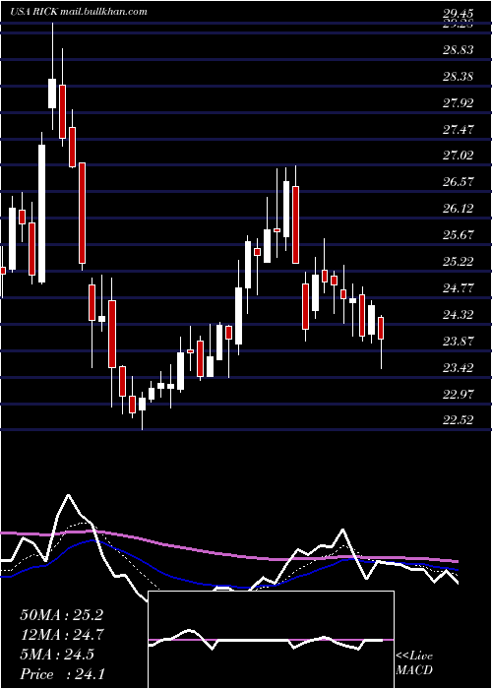
Task: Click the Live MACD inset chart box
Action: [x=271, y=640]
